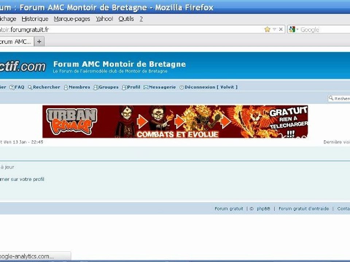Screen dimensions: 350x262
Task: Open the Messagerie link
Action: [x=162, y=87]
